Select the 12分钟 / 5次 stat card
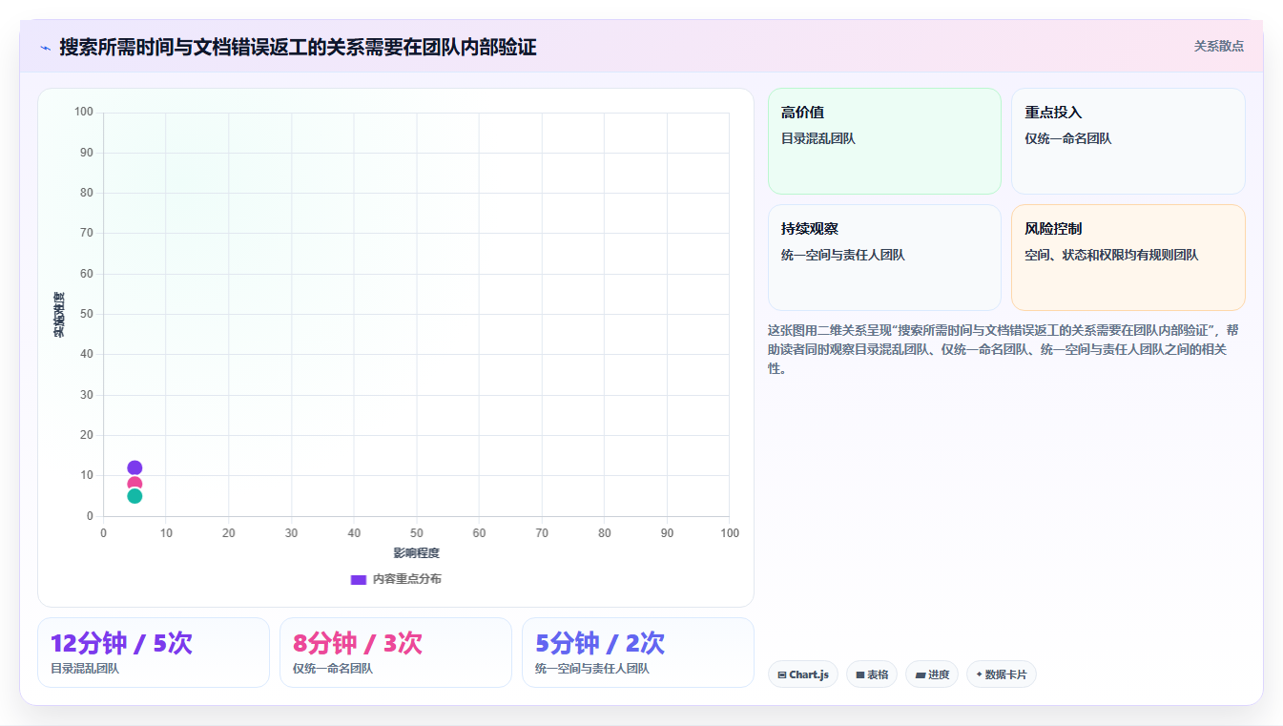 [x=154, y=653]
